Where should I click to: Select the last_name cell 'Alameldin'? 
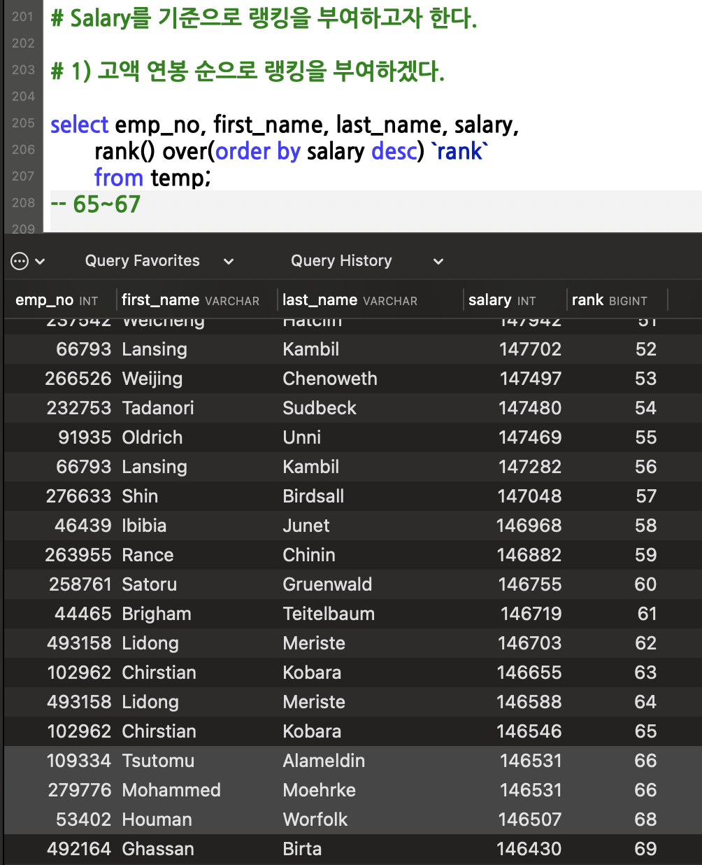(324, 761)
